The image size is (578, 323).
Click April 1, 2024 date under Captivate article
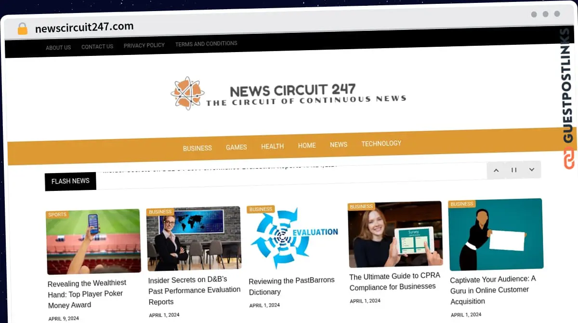466,315
